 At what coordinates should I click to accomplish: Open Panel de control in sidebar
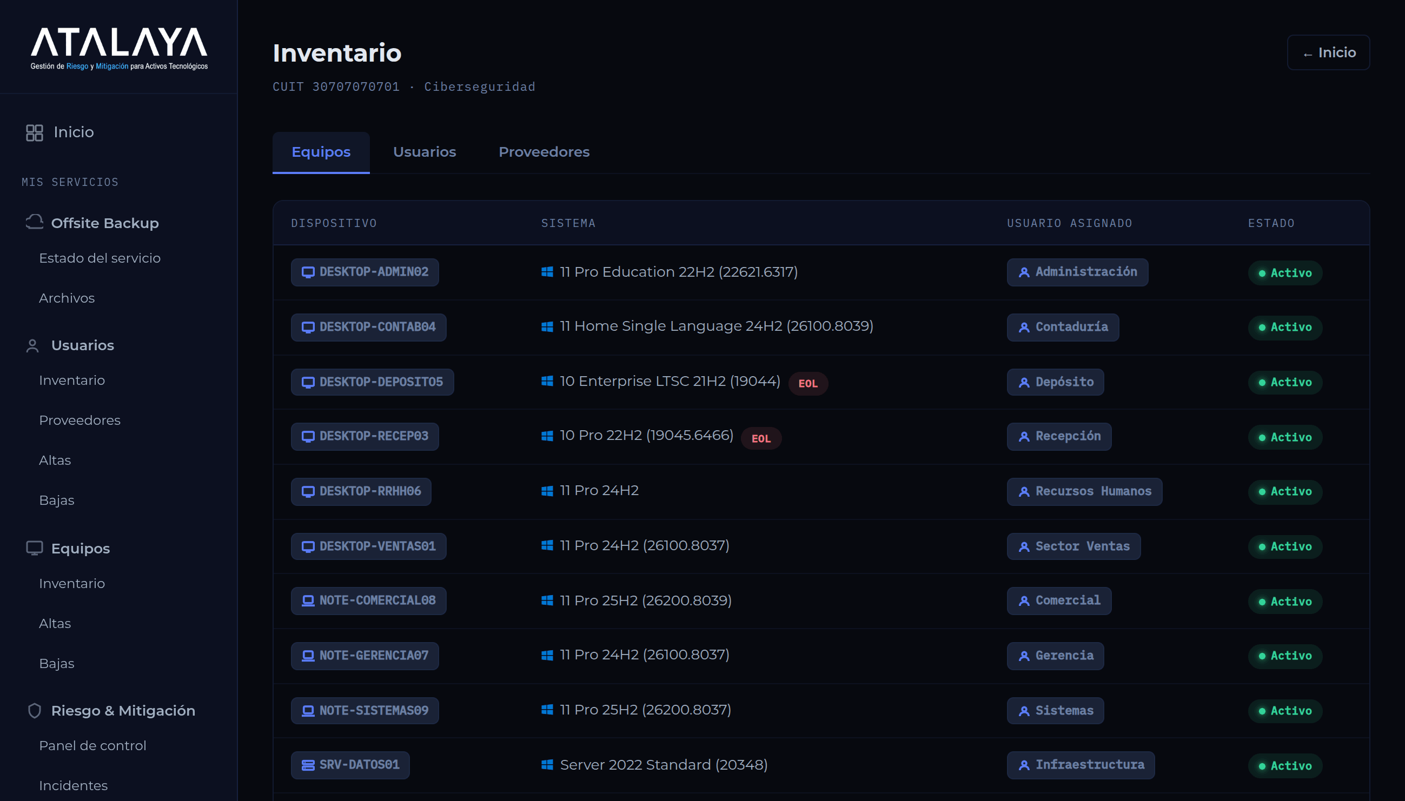pos(92,745)
